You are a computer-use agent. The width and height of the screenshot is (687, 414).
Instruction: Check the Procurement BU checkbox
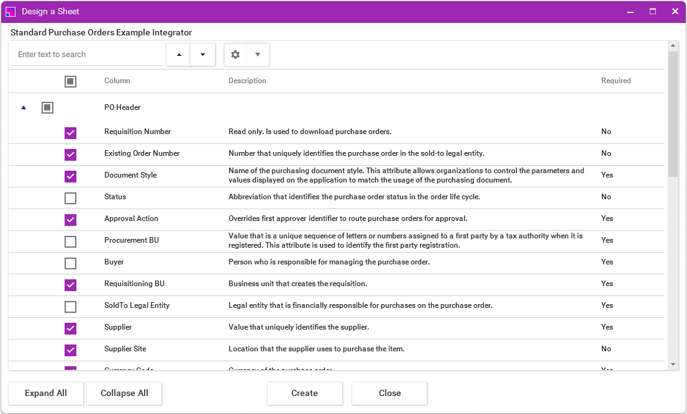(71, 241)
